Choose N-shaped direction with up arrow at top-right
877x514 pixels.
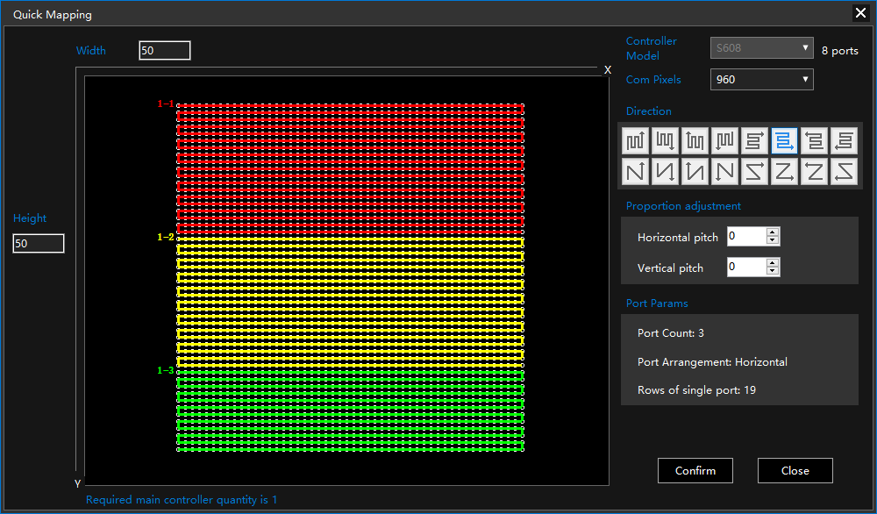635,171
